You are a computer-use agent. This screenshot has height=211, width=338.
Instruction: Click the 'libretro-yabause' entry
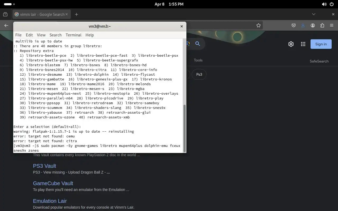coord(45,112)
